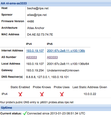This screenshot has width=111, height=118.
Task: Open the IPv6 internet address link
Action: [66, 51]
